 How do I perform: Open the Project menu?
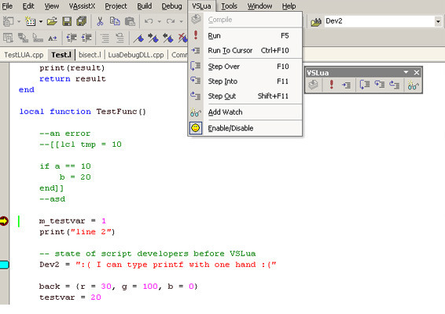pos(116,6)
